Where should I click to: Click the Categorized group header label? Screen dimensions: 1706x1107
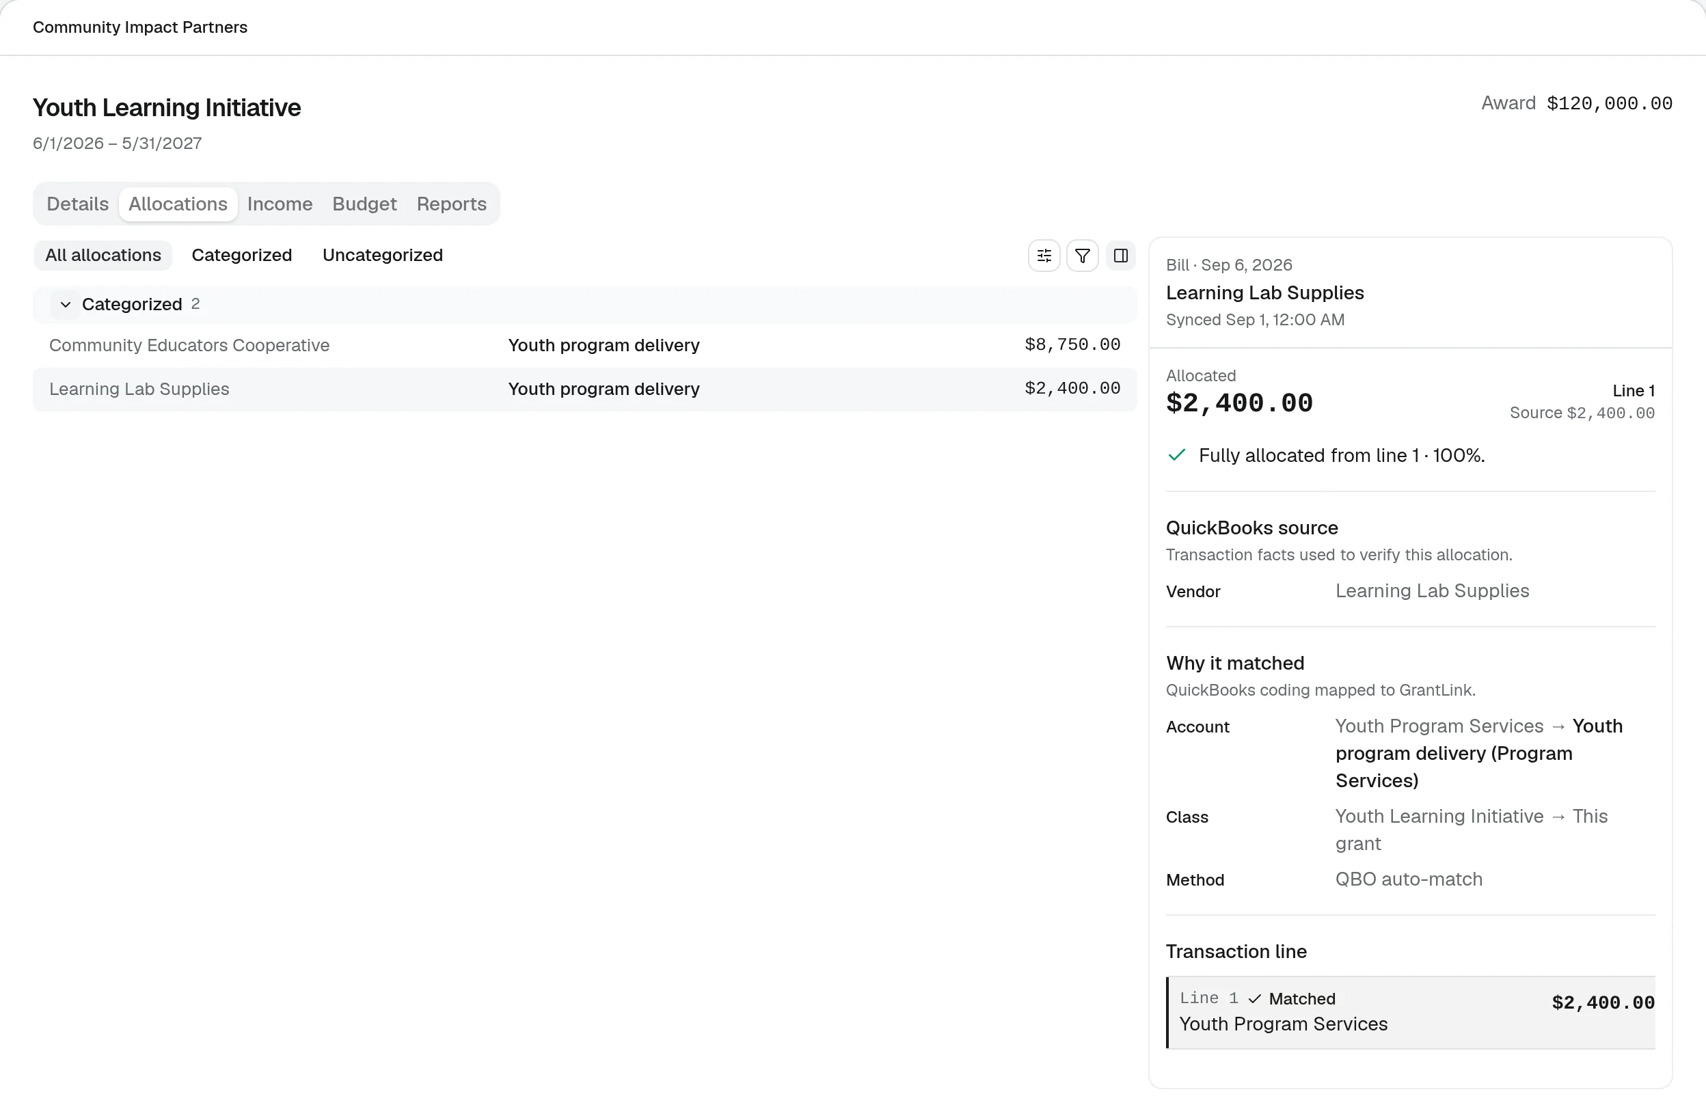[x=132, y=305]
